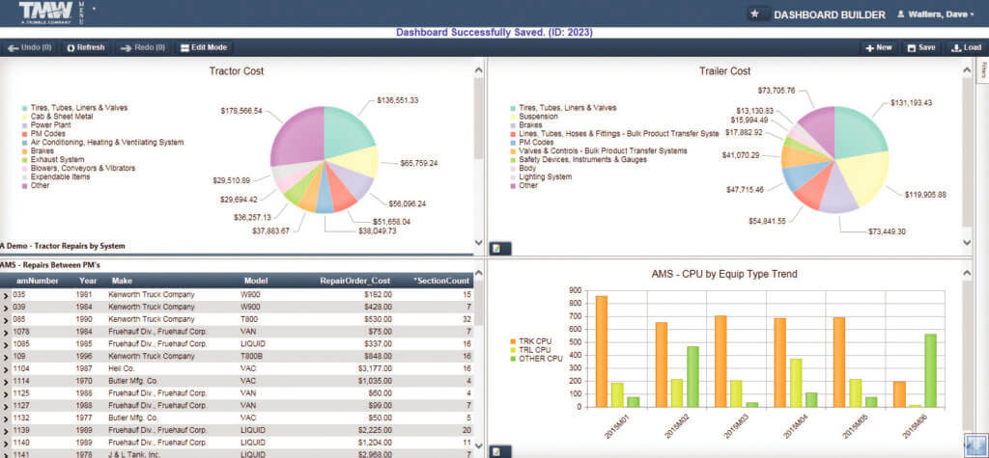Expand row 1114 in repairs table

tap(5, 381)
